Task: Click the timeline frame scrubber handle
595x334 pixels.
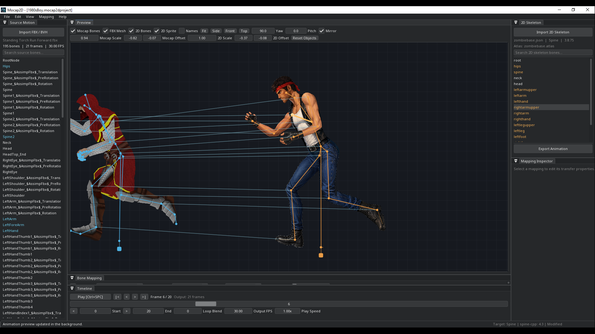Action: click(x=206, y=304)
